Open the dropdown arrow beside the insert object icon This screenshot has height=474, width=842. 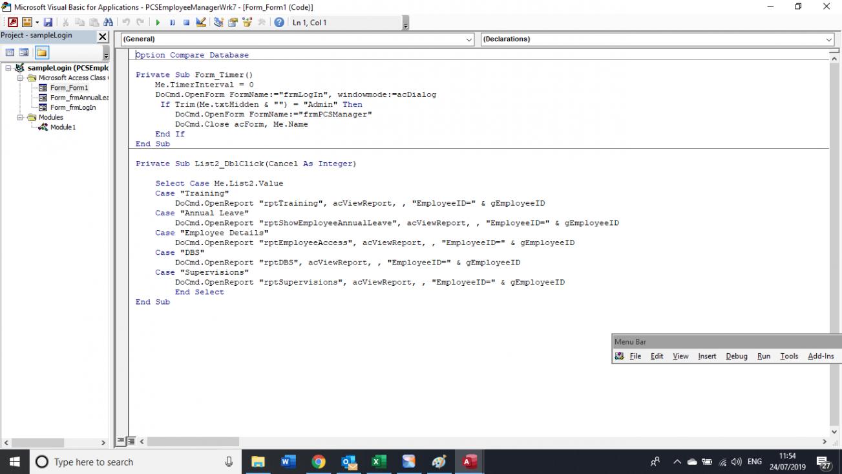click(x=37, y=23)
